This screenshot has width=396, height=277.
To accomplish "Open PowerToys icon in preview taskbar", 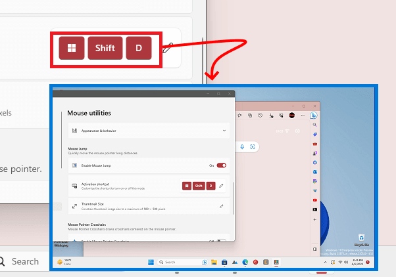I will coord(276,262).
